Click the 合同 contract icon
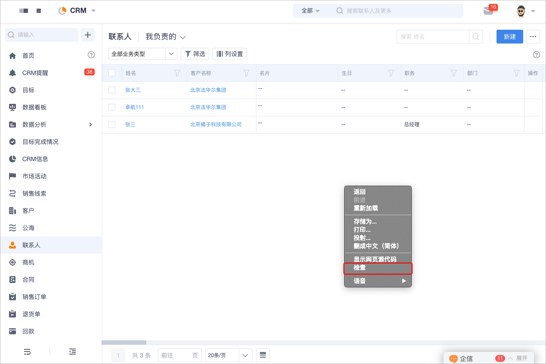Viewport: 546px width, 364px height. click(x=12, y=280)
